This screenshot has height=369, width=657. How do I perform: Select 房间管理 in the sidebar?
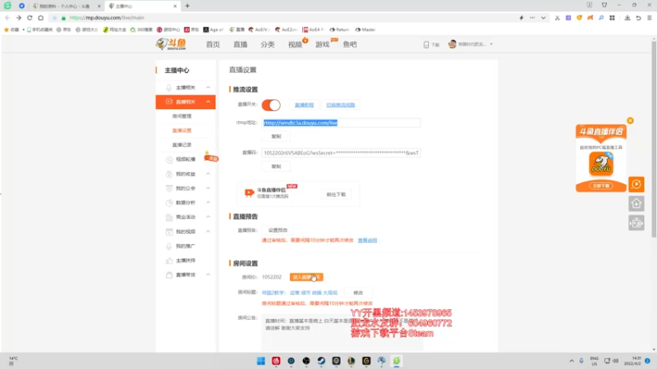click(x=181, y=116)
